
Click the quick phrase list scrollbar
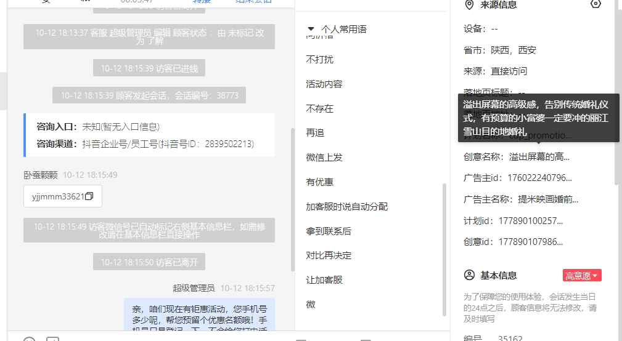tap(444, 249)
